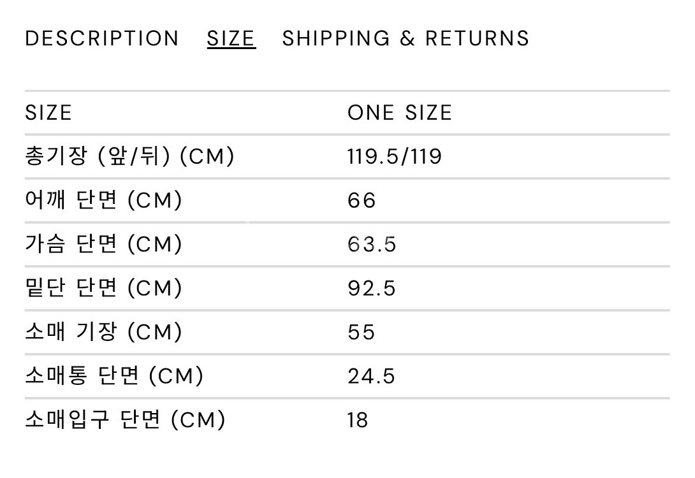
Task: Switch to the DESCRIPTION tab
Action: [x=101, y=38]
